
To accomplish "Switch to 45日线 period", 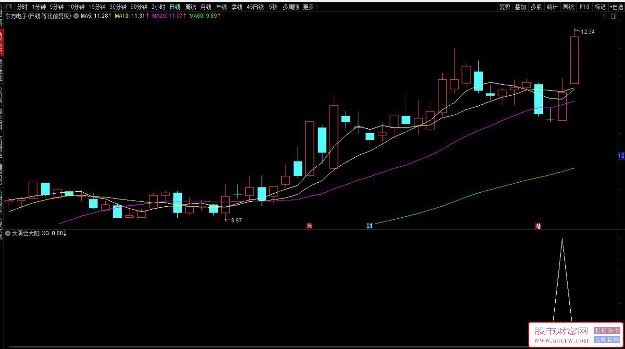I will (255, 7).
